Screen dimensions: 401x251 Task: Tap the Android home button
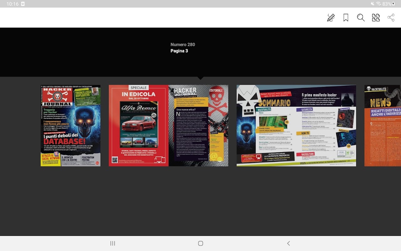pyautogui.click(x=201, y=243)
